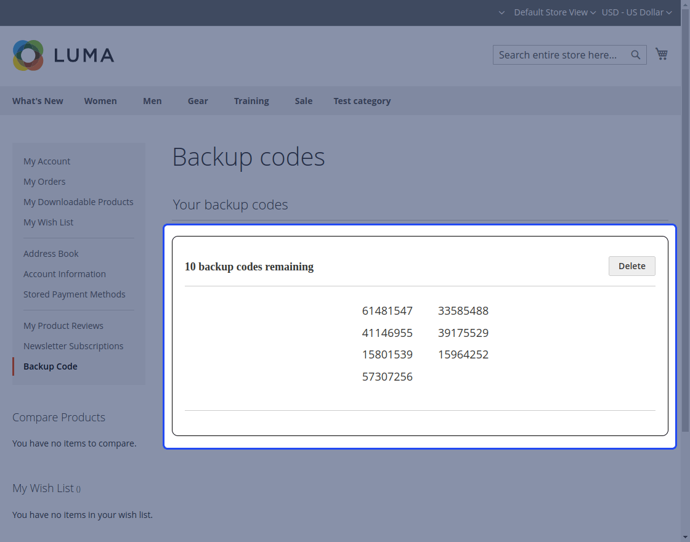690x542 pixels.
Task: Open the shopping cart icon
Action: click(x=662, y=54)
